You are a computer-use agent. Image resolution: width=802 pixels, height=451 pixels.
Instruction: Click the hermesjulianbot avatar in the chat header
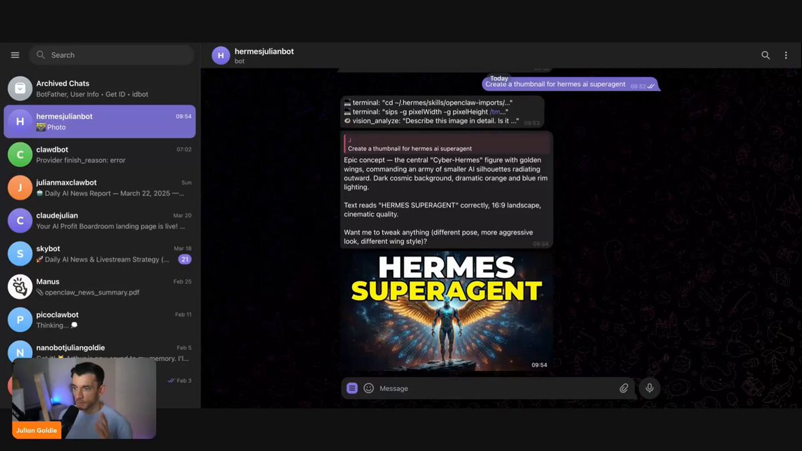(221, 55)
